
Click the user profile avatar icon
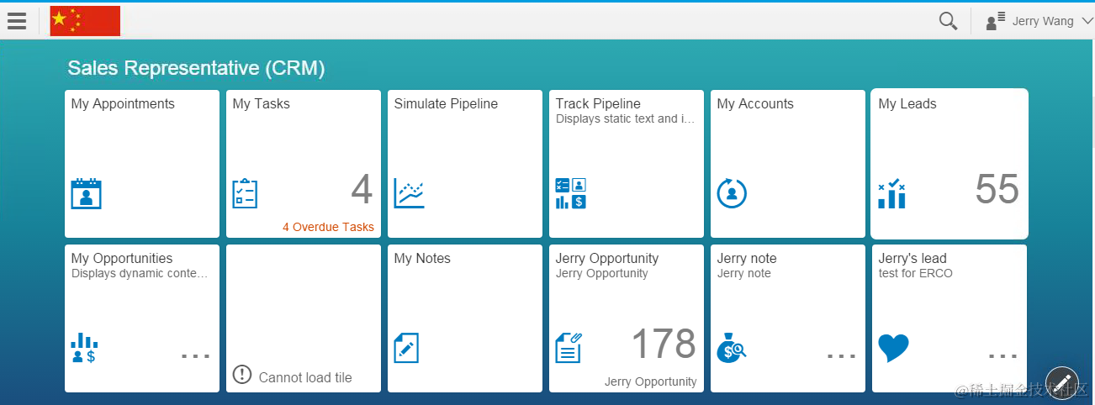[x=996, y=22]
